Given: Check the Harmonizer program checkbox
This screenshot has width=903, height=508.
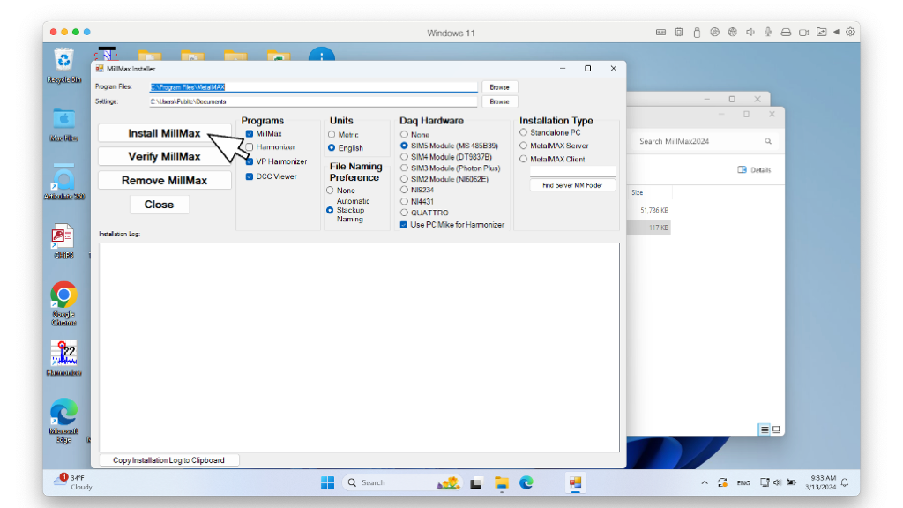Looking at the screenshot, I should pyautogui.click(x=250, y=147).
